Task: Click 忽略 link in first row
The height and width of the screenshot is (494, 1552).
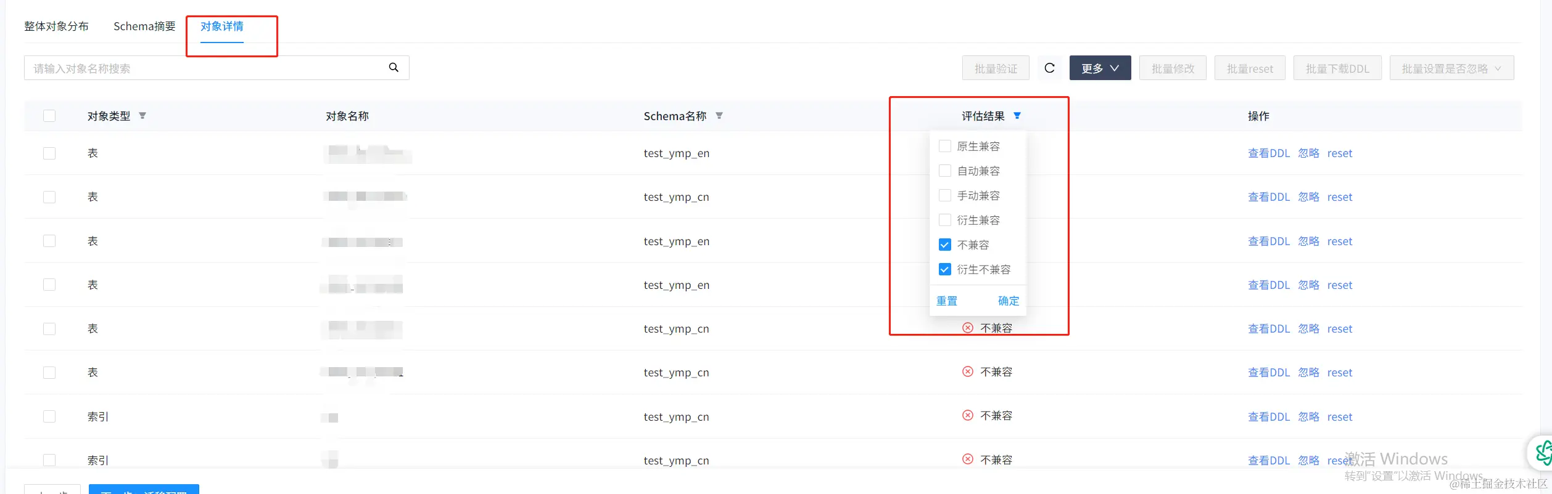Action: [x=1308, y=153]
